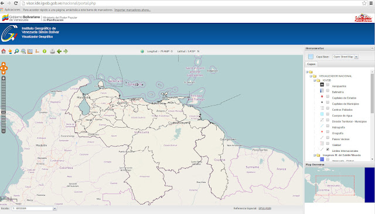This screenshot has height=214, width=375.
Task: Click the Aeropuertos airplane legend icon
Action: [x=322, y=84]
